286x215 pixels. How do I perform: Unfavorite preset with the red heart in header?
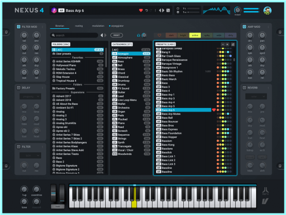(x=141, y=10)
